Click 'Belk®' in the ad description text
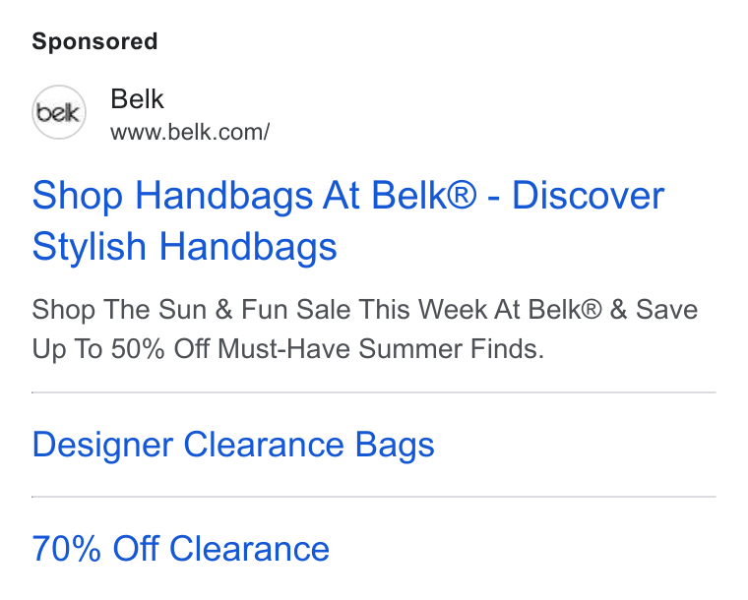Screen dimensions: 748x600 (565, 309)
